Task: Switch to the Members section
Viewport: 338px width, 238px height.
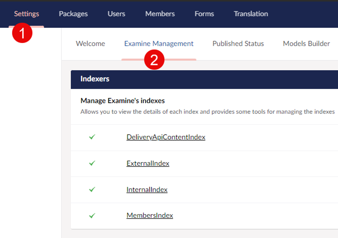Action: tap(160, 14)
